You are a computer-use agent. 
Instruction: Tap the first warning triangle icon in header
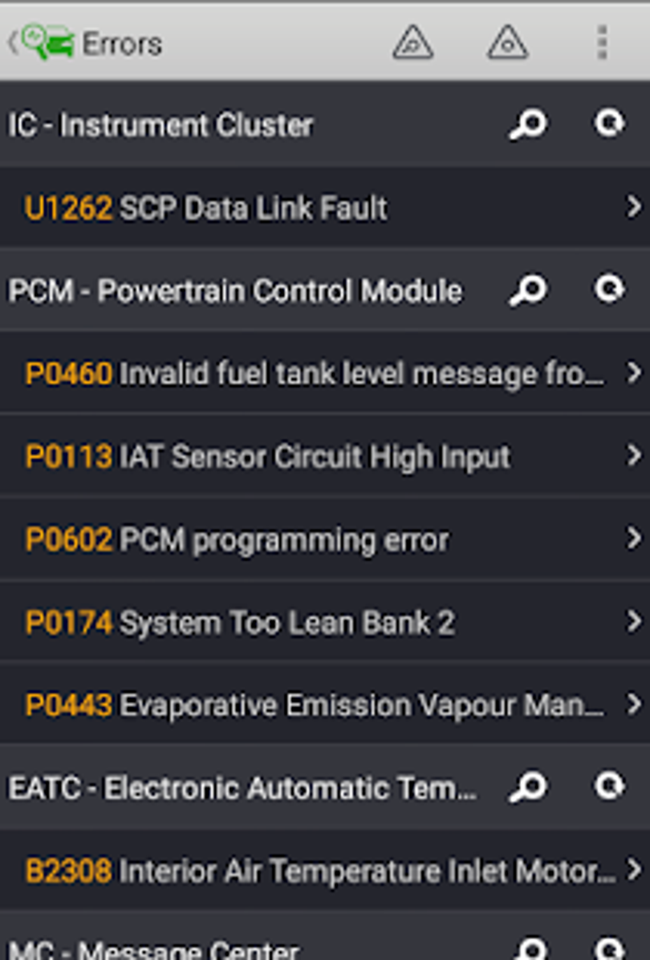click(x=413, y=43)
